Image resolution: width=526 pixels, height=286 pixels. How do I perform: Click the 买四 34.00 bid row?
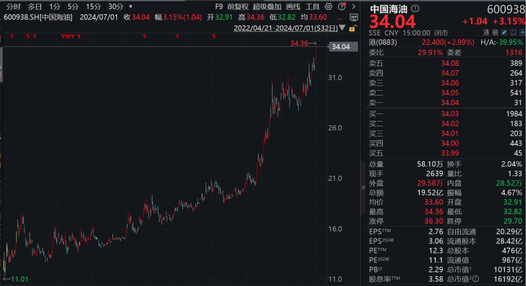point(446,143)
